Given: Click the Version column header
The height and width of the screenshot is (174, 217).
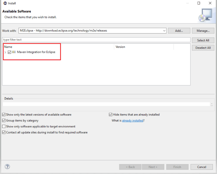Looking at the screenshot, I should tap(120, 47).
